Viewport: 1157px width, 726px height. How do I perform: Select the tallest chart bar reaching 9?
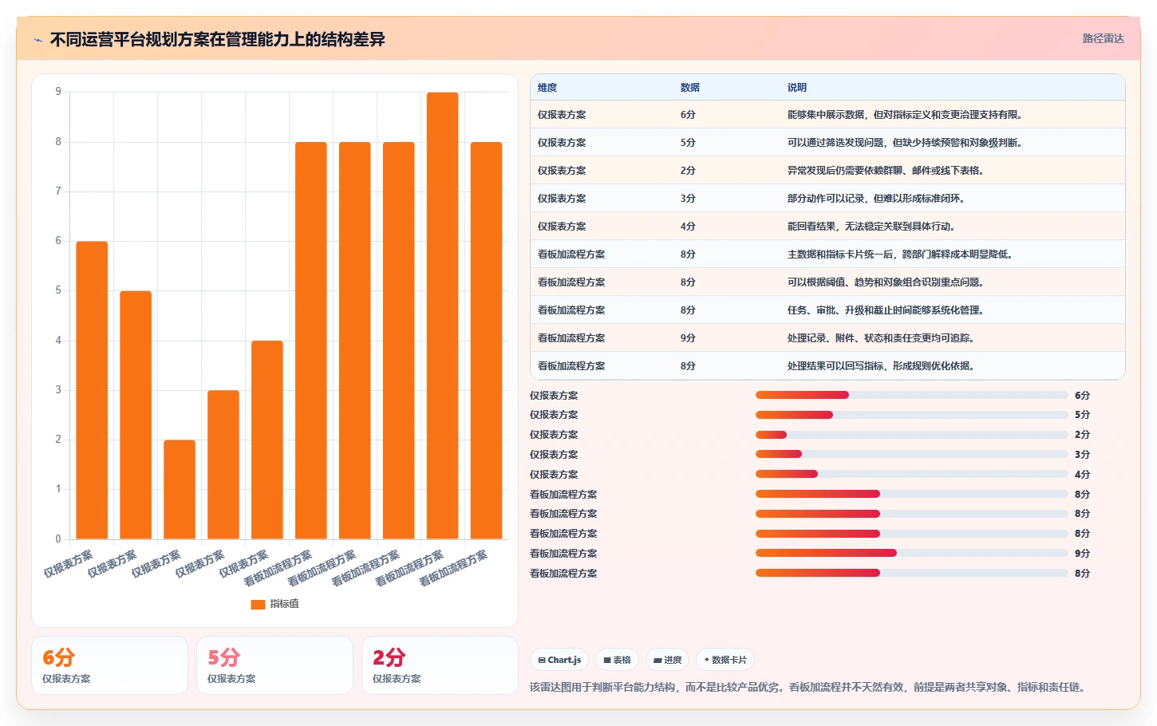pyautogui.click(x=442, y=316)
